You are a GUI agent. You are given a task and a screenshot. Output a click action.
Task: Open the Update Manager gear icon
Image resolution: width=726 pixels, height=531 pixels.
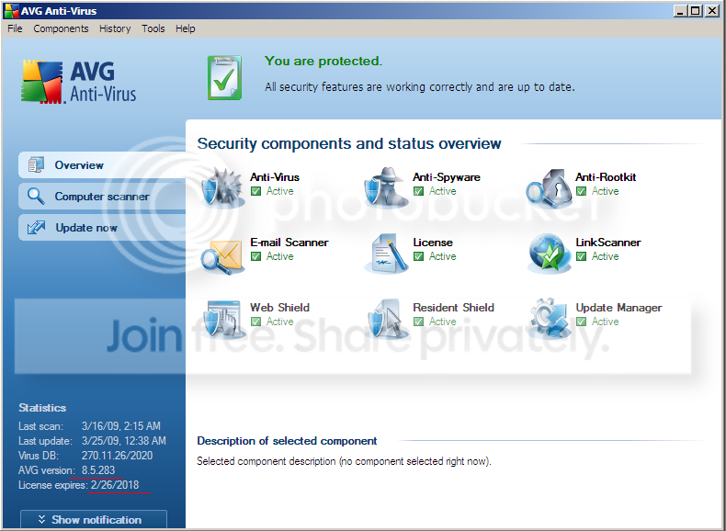click(x=549, y=318)
